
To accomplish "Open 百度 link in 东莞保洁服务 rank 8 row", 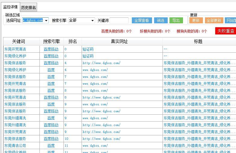I will pos(51,90).
